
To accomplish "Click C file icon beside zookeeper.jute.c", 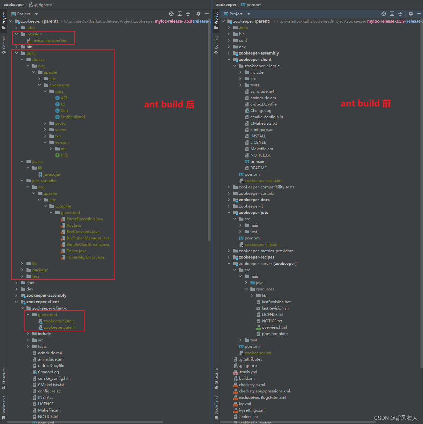I will point(40,321).
